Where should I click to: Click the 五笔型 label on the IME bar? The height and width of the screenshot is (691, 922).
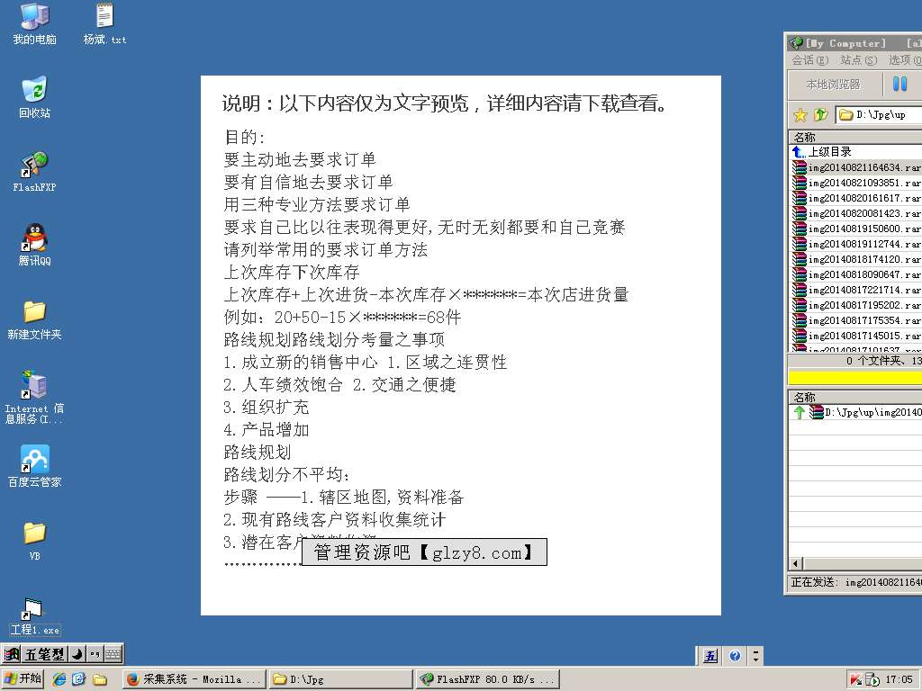(x=44, y=654)
